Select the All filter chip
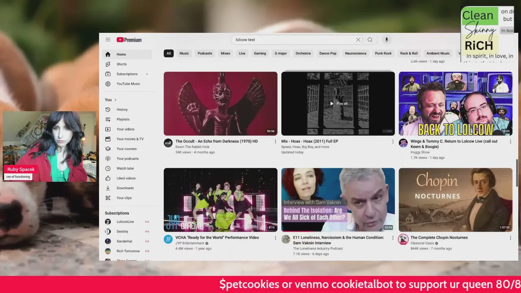The image size is (521, 293). [169, 53]
